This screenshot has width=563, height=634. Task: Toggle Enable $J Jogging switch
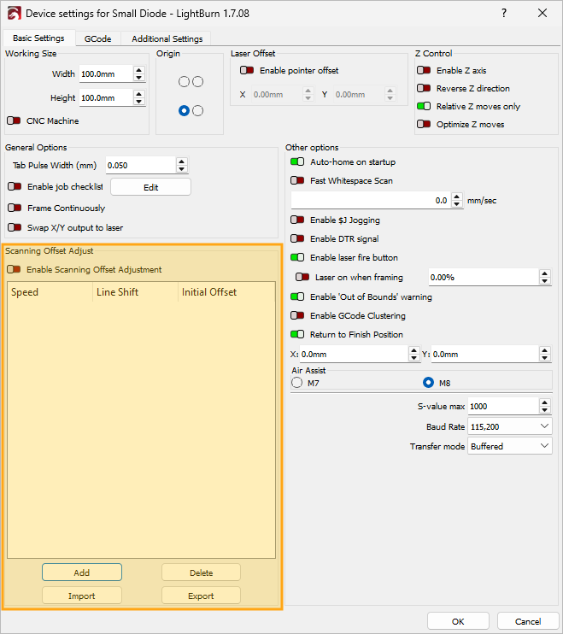click(297, 220)
